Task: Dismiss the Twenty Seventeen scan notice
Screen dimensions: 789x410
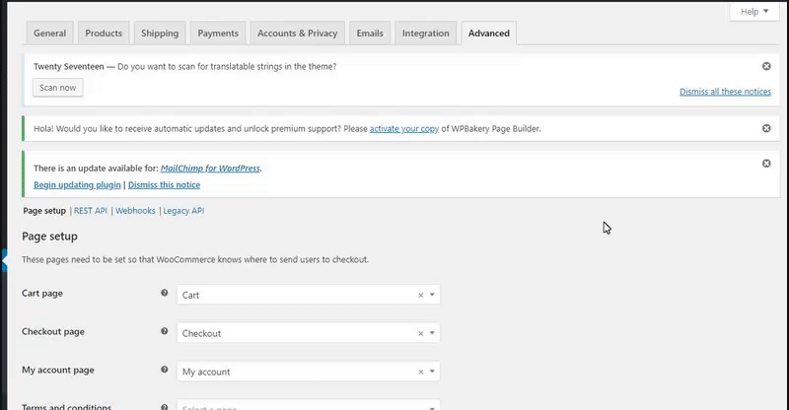Action: pos(766,66)
